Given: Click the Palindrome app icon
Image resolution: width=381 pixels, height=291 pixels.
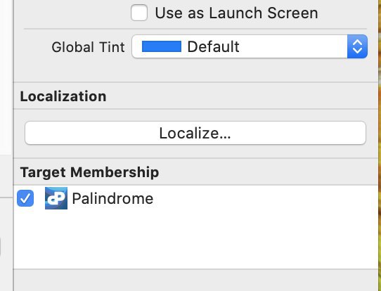Looking at the screenshot, I should coord(56,198).
